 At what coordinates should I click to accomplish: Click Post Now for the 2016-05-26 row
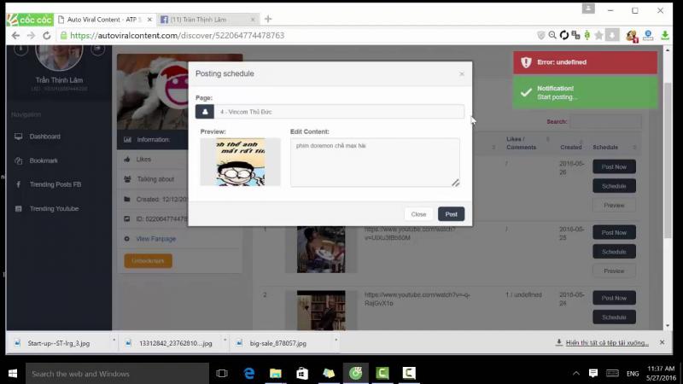pos(614,166)
